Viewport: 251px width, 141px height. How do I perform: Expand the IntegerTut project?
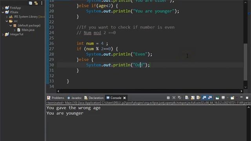click(x=3, y=34)
